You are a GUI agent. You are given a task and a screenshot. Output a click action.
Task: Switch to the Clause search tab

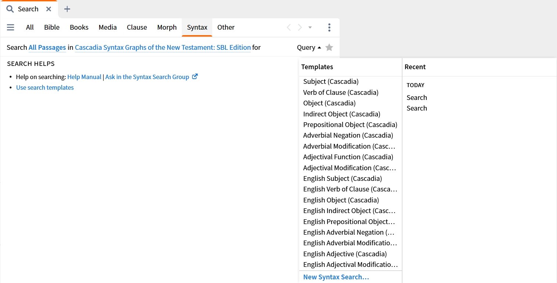137,27
